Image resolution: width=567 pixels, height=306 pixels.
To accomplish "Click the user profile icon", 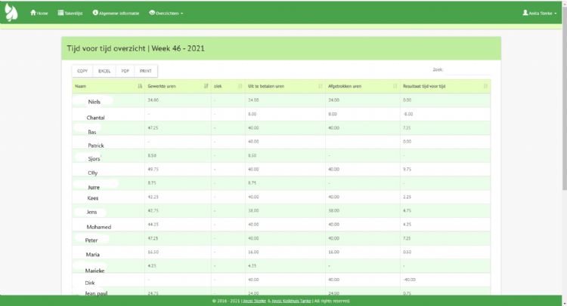I will pyautogui.click(x=525, y=13).
